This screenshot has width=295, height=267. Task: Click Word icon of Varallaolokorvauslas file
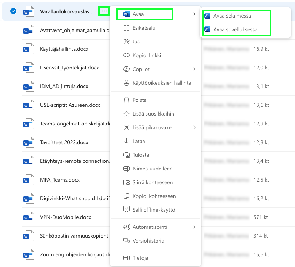(x=29, y=11)
